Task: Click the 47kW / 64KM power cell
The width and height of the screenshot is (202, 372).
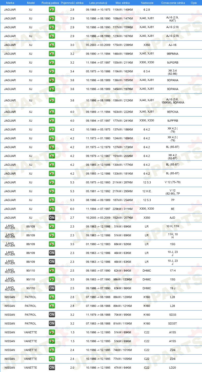Action: coord(123,368)
